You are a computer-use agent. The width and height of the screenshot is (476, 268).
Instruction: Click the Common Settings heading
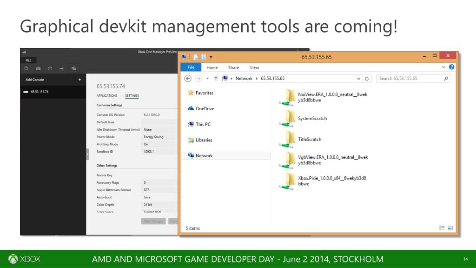[109, 105]
